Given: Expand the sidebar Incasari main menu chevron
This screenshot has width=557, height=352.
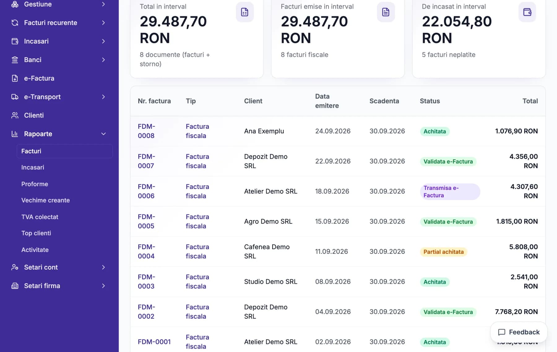Looking at the screenshot, I should pos(103,41).
